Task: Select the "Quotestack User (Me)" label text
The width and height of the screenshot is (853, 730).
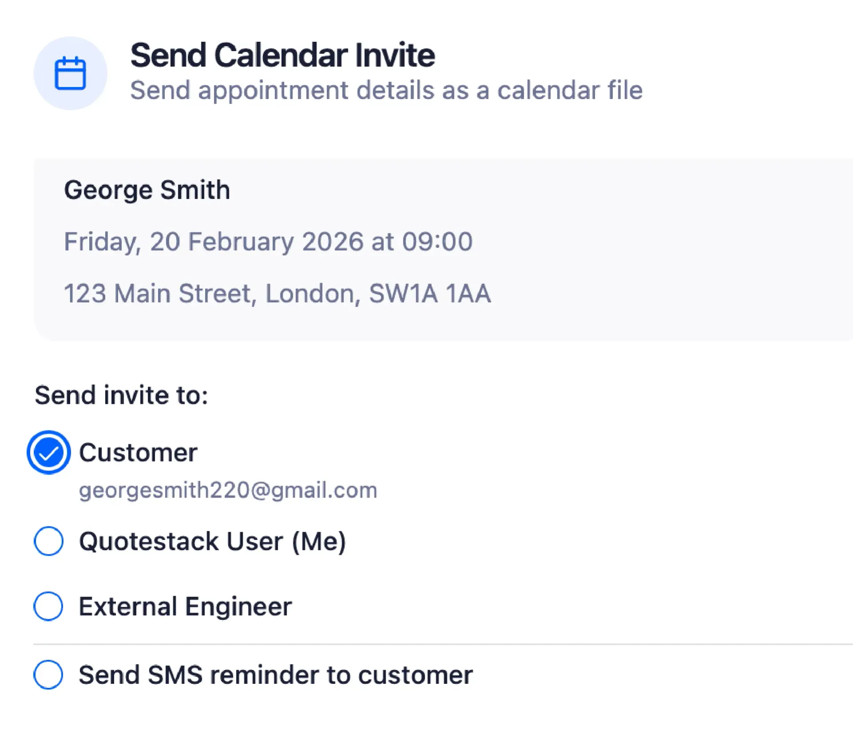Action: [212, 541]
